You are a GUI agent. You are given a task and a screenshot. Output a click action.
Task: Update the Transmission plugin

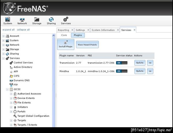140,63
